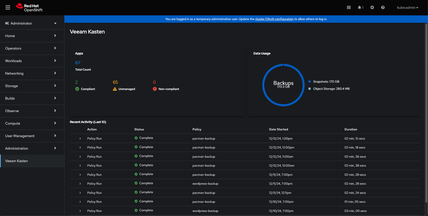Click the 2 compliant apps count
Screen dimensions: 428x216
(77, 82)
